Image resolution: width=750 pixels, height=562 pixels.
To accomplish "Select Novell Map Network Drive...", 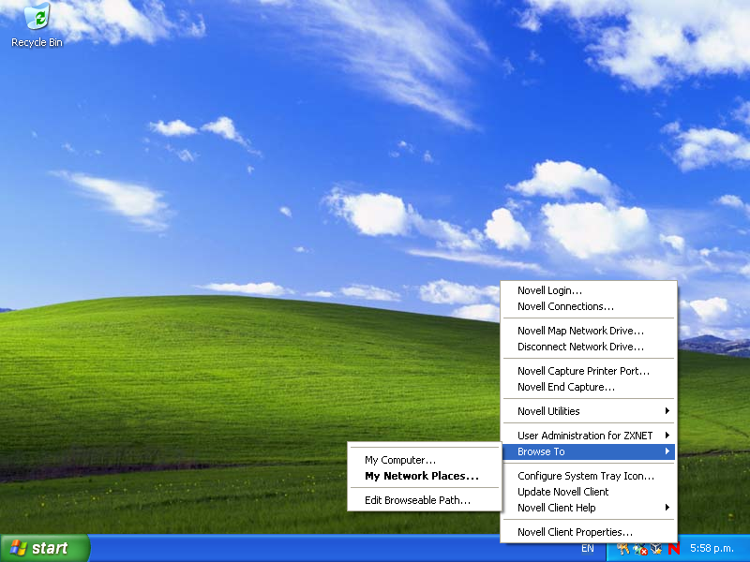I will [x=589, y=331].
